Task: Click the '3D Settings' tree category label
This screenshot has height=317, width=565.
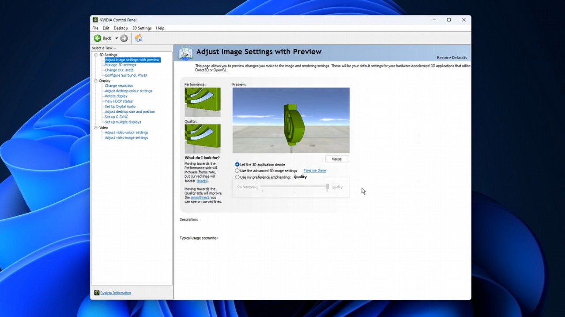Action: pos(108,55)
